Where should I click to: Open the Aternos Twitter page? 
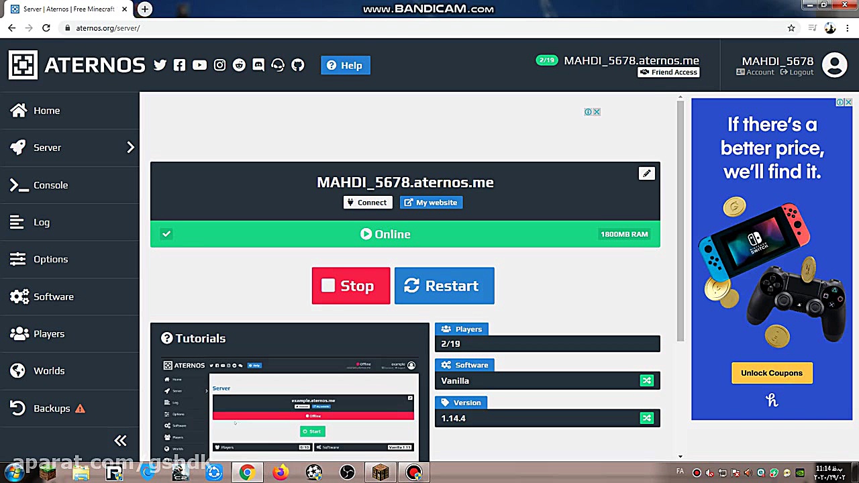pyautogui.click(x=160, y=65)
